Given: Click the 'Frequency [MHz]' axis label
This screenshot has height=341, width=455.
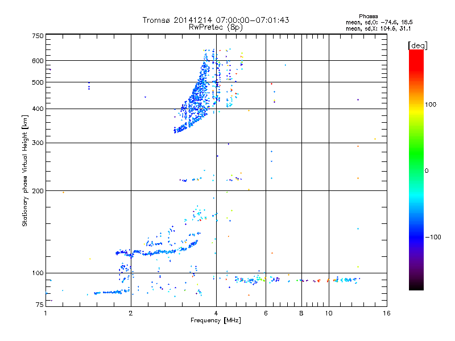Looking at the screenshot, I should pos(216,321).
